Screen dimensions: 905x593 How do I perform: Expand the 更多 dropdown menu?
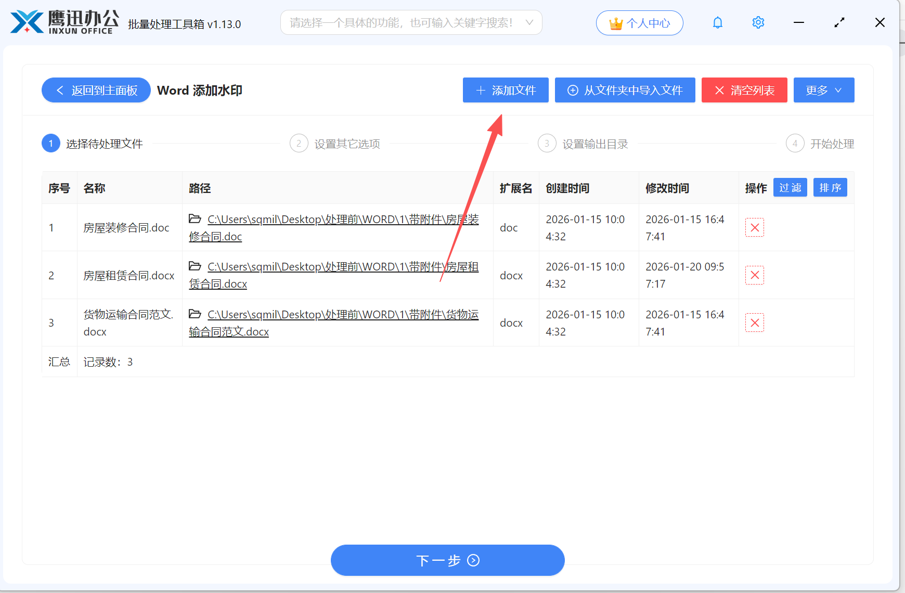824,90
